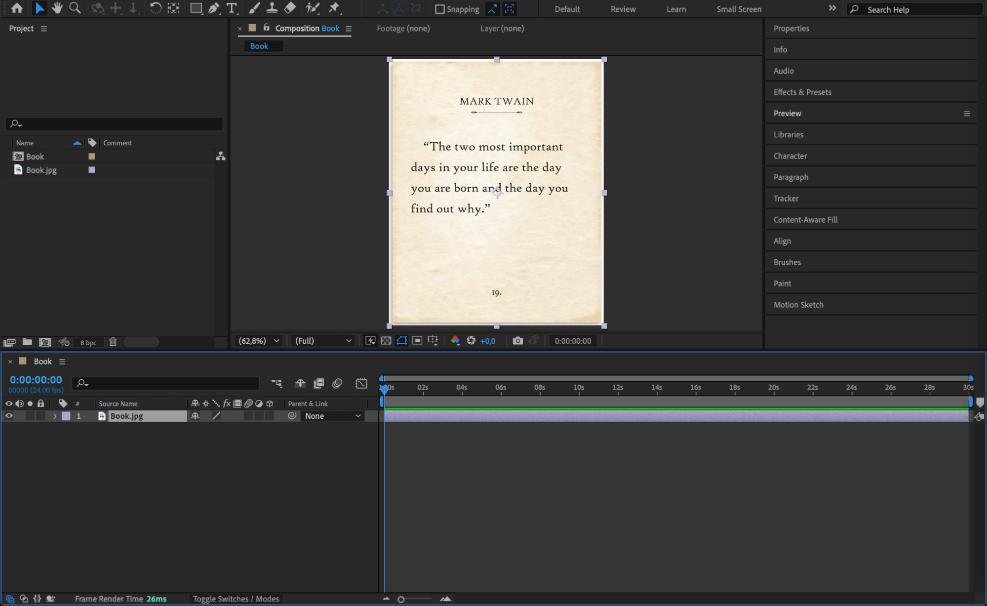Click the 8 bpc color depth button
Image resolution: width=987 pixels, height=606 pixels.
pyautogui.click(x=88, y=342)
